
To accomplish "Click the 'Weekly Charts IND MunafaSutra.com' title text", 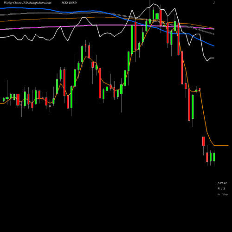I will 27,3.
